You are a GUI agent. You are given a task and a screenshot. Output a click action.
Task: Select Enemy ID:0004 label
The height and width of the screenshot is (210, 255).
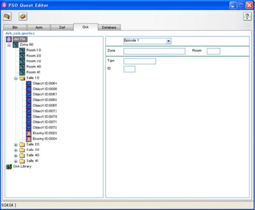click(45, 139)
